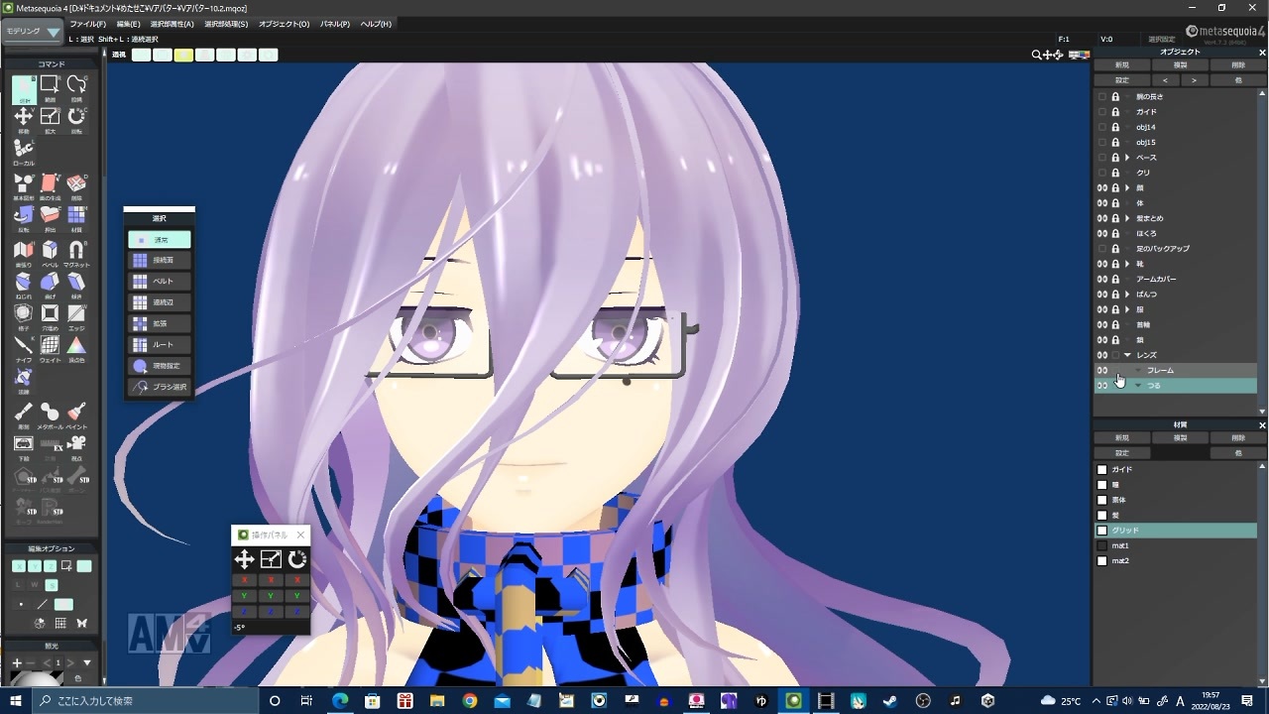The height and width of the screenshot is (714, 1269).
Task: Activate the 移動 move command
Action: click(24, 119)
